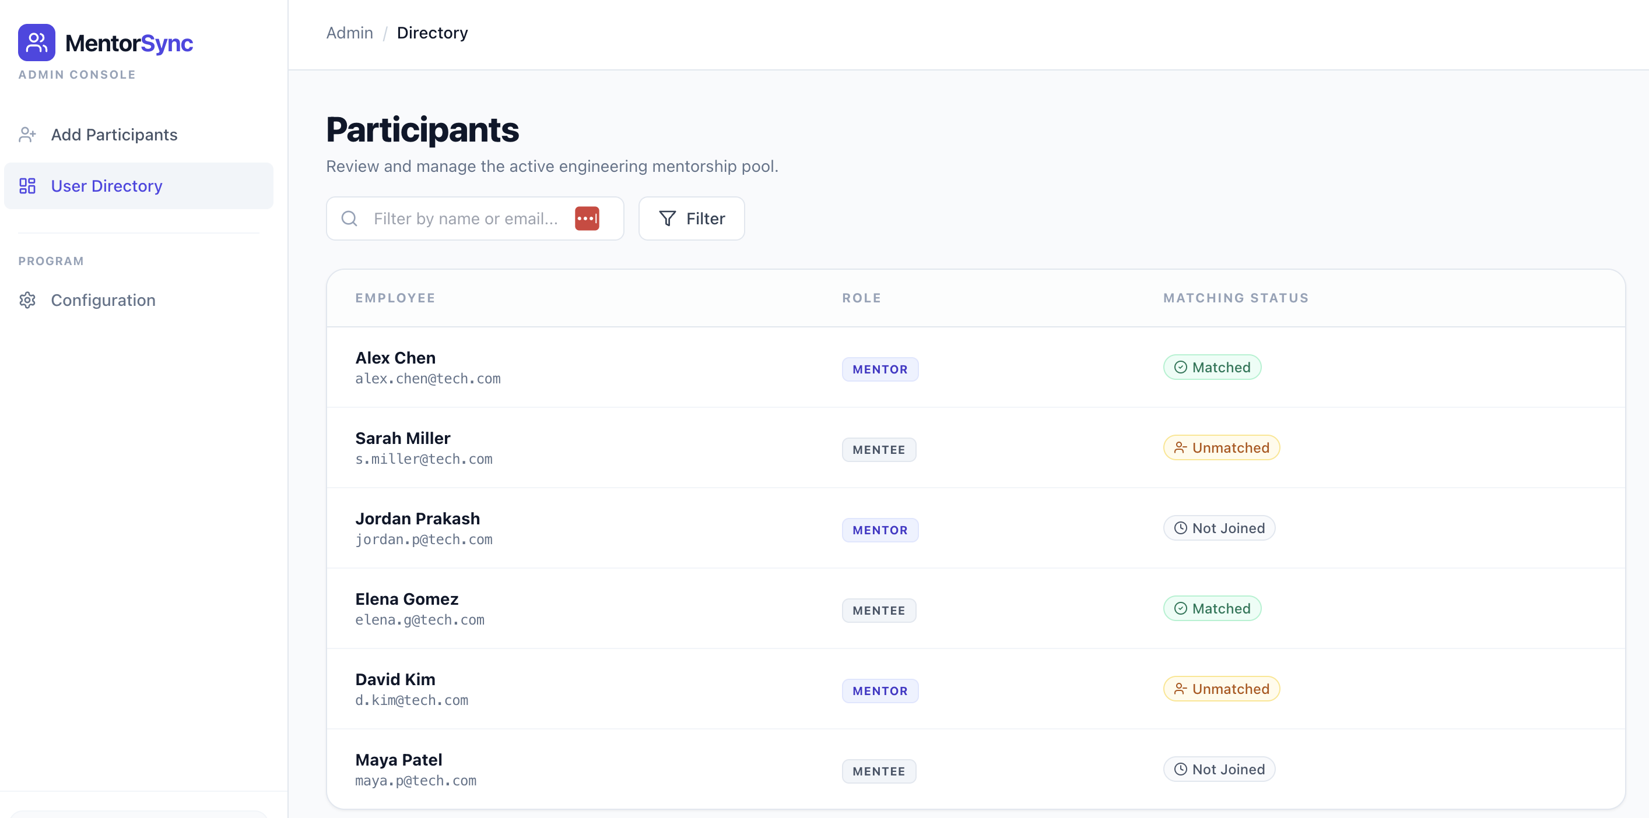The image size is (1649, 818).
Task: Sort by the EMPLOYEE column header
Action: (395, 297)
